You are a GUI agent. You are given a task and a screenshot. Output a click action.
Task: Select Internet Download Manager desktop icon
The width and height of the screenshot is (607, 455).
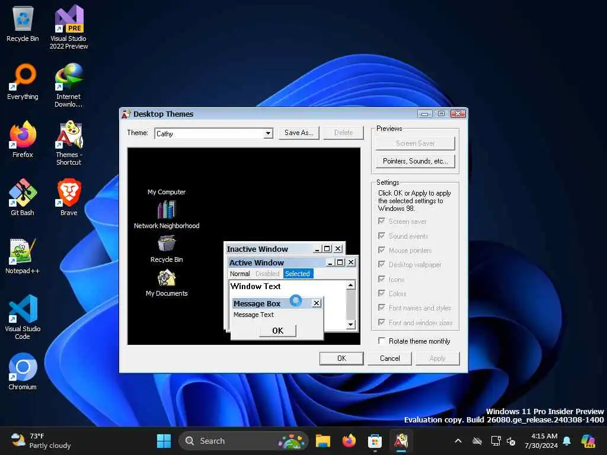69,85
